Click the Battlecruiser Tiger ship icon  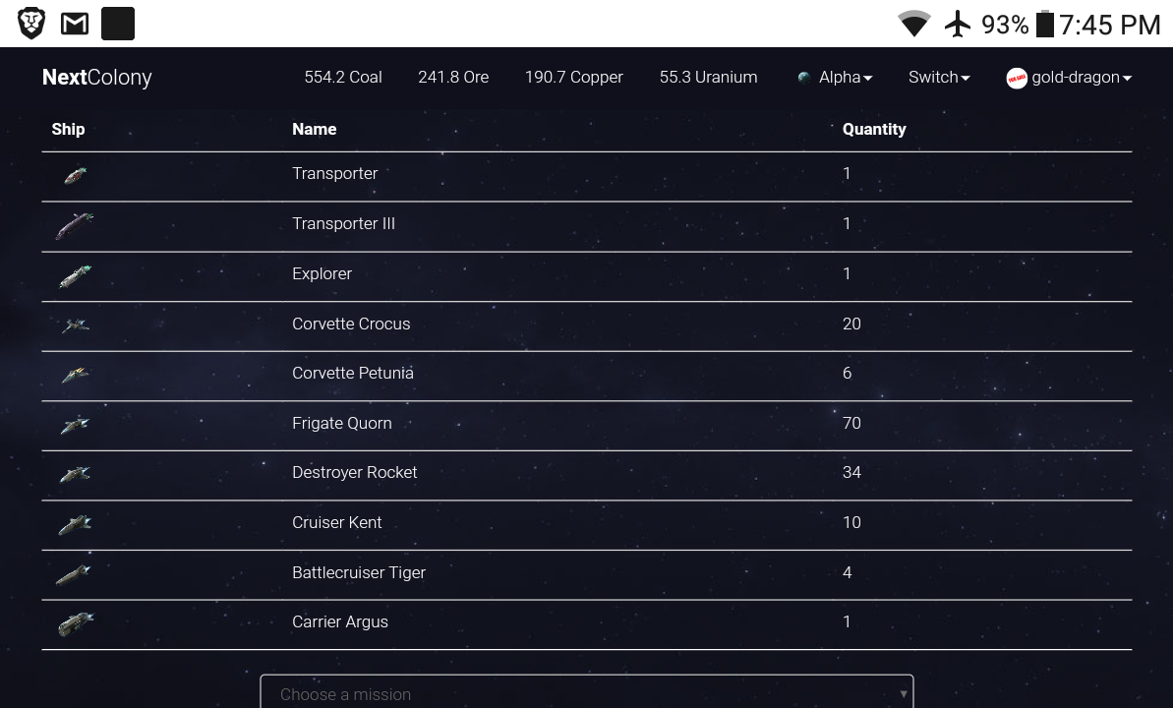pos(75,574)
